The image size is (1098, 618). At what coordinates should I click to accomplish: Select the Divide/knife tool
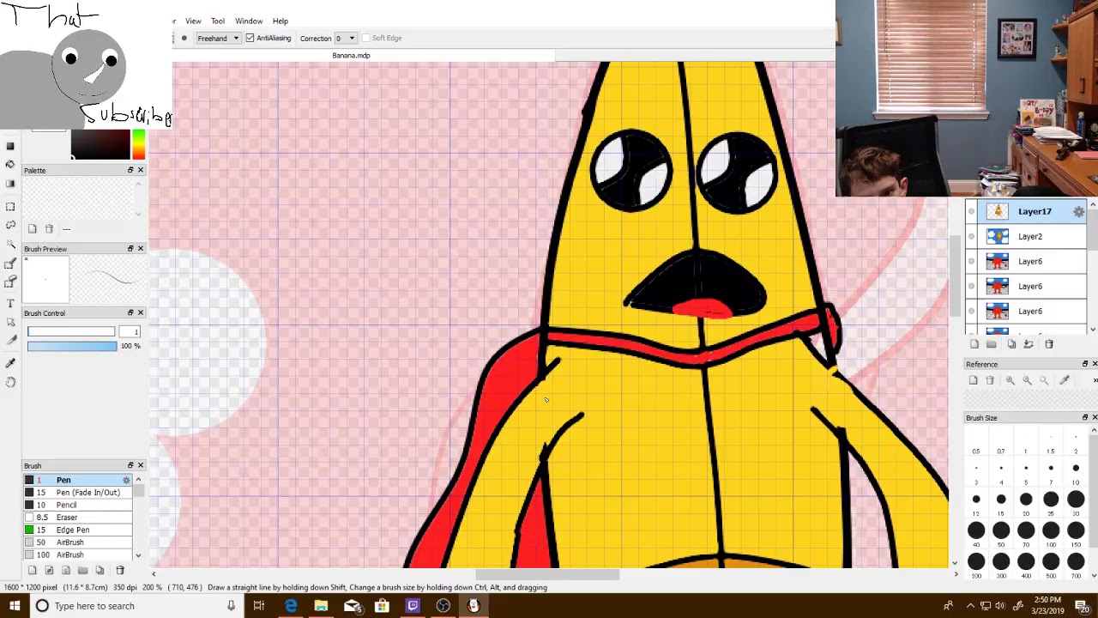point(10,341)
